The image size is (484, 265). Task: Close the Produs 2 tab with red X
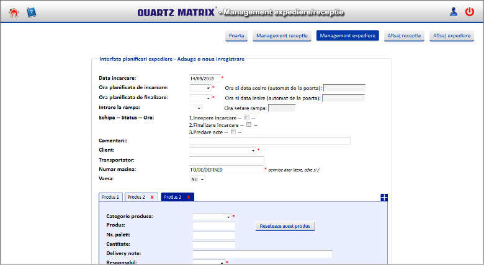pyautogui.click(x=152, y=198)
